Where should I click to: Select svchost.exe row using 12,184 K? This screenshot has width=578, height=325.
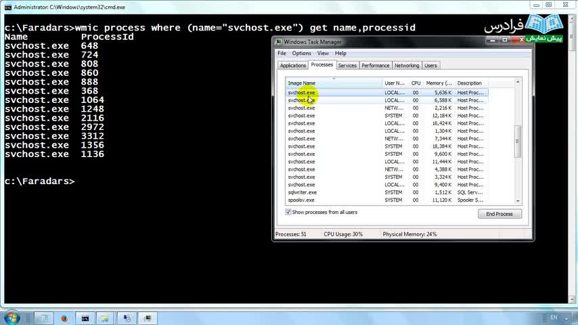[386, 116]
